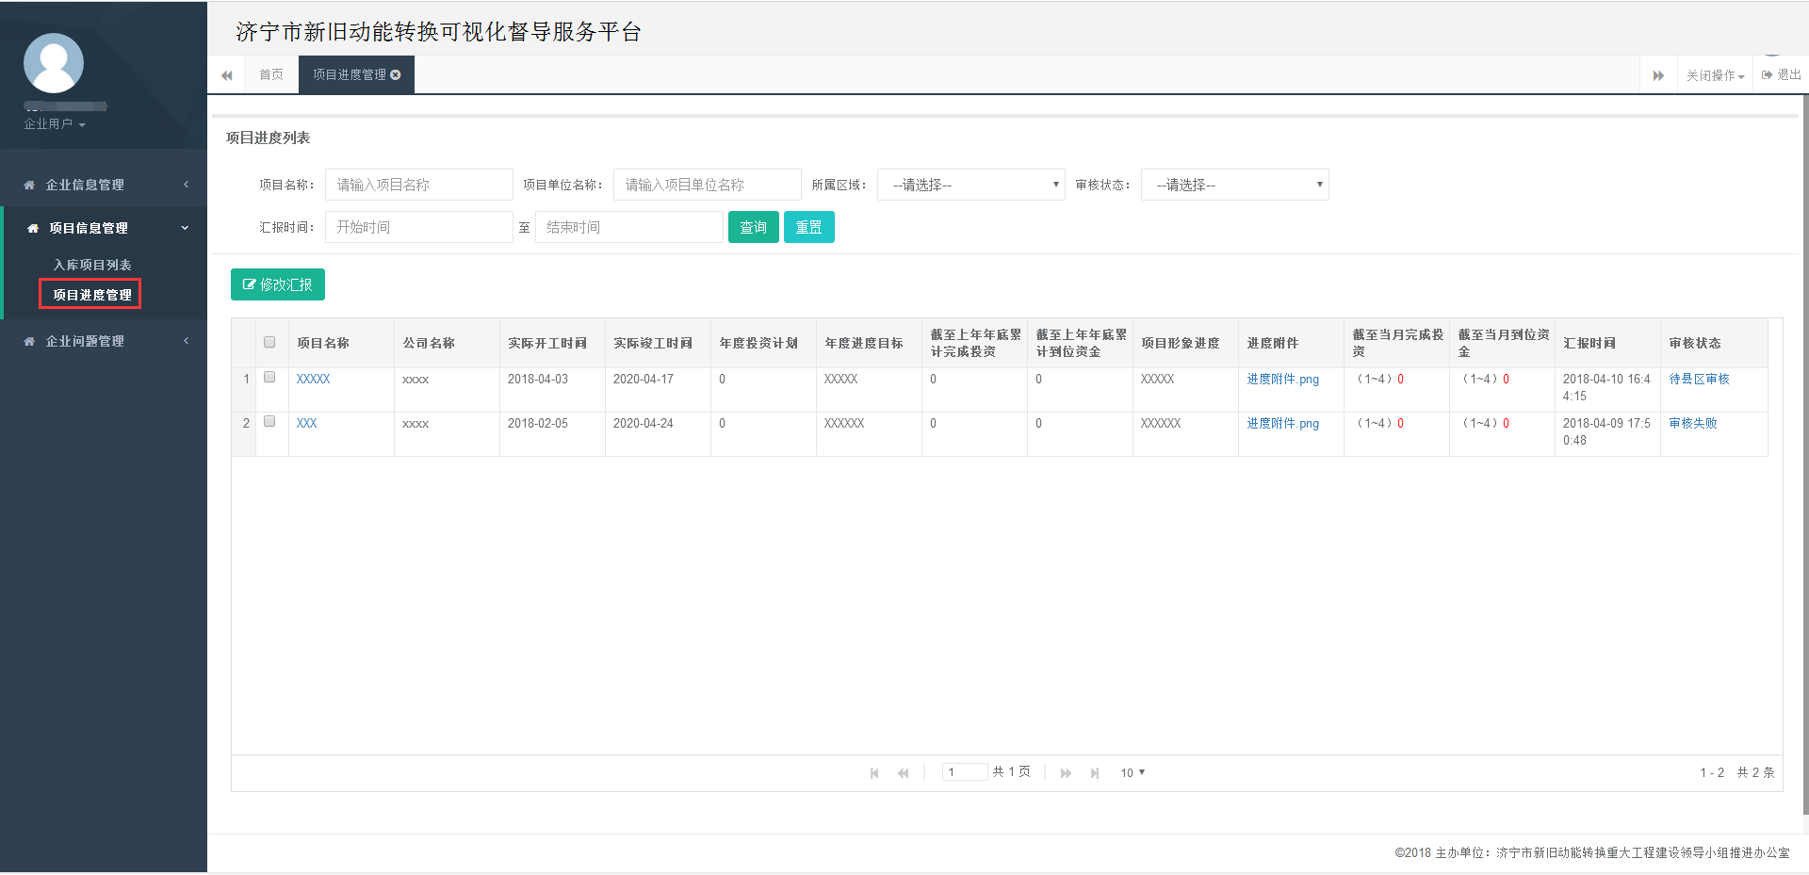The width and height of the screenshot is (1809, 875).
Task: Open the 审核状态 dropdown
Action: tap(1234, 185)
